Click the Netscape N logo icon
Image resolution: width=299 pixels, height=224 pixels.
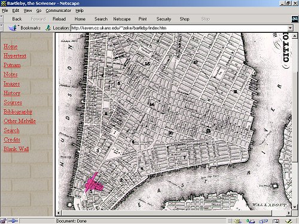pyautogui.click(x=295, y=19)
